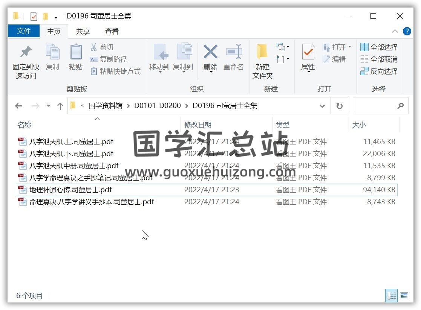
Task: Click the Pin to Quick Access icon
Action: tap(26, 53)
